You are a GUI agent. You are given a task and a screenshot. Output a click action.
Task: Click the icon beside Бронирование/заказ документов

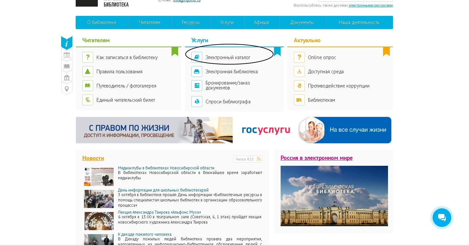[x=197, y=86]
